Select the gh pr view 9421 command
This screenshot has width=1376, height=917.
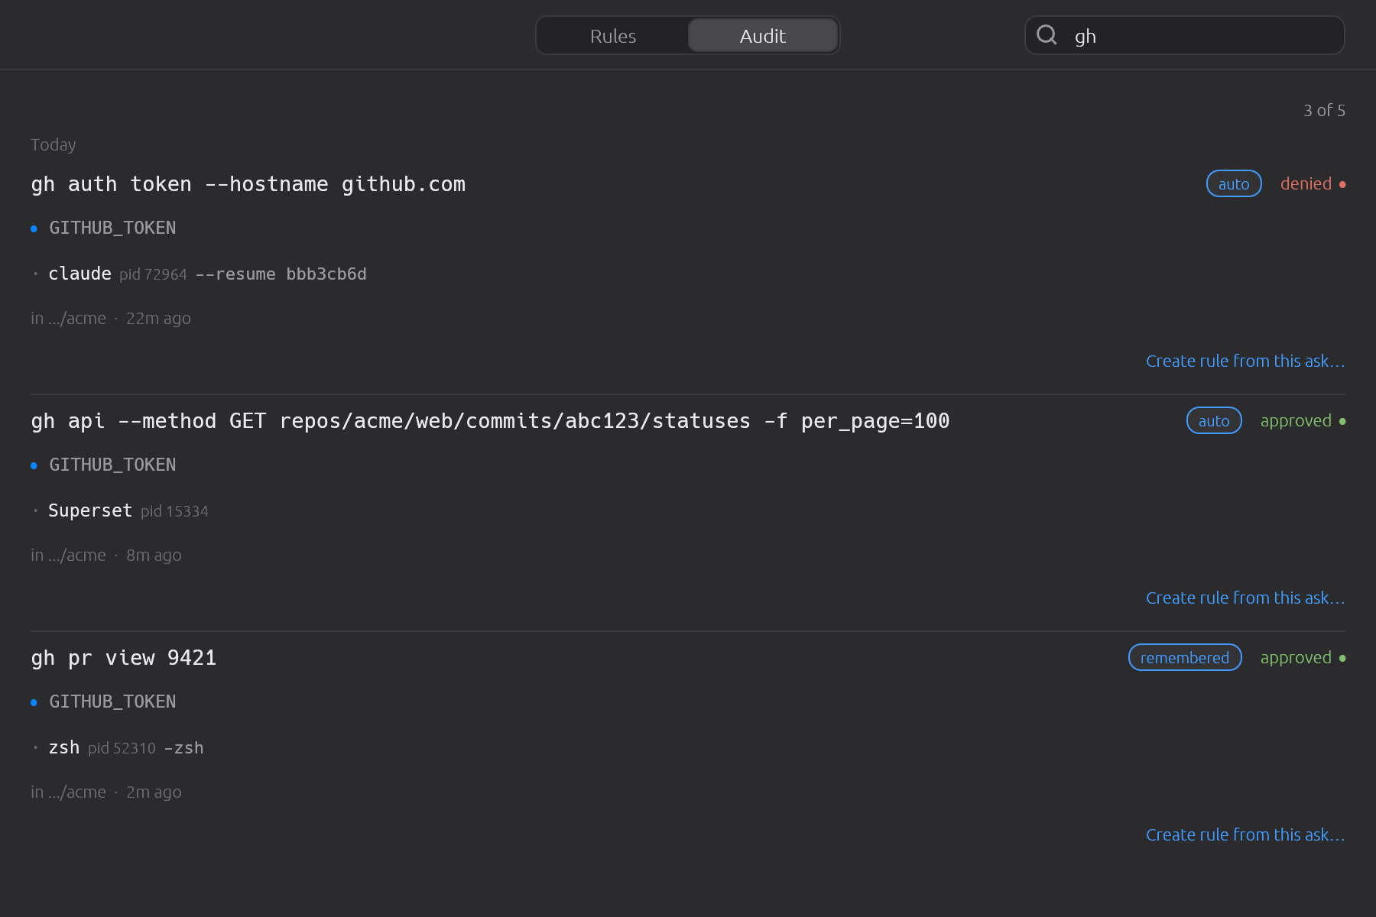tap(124, 658)
